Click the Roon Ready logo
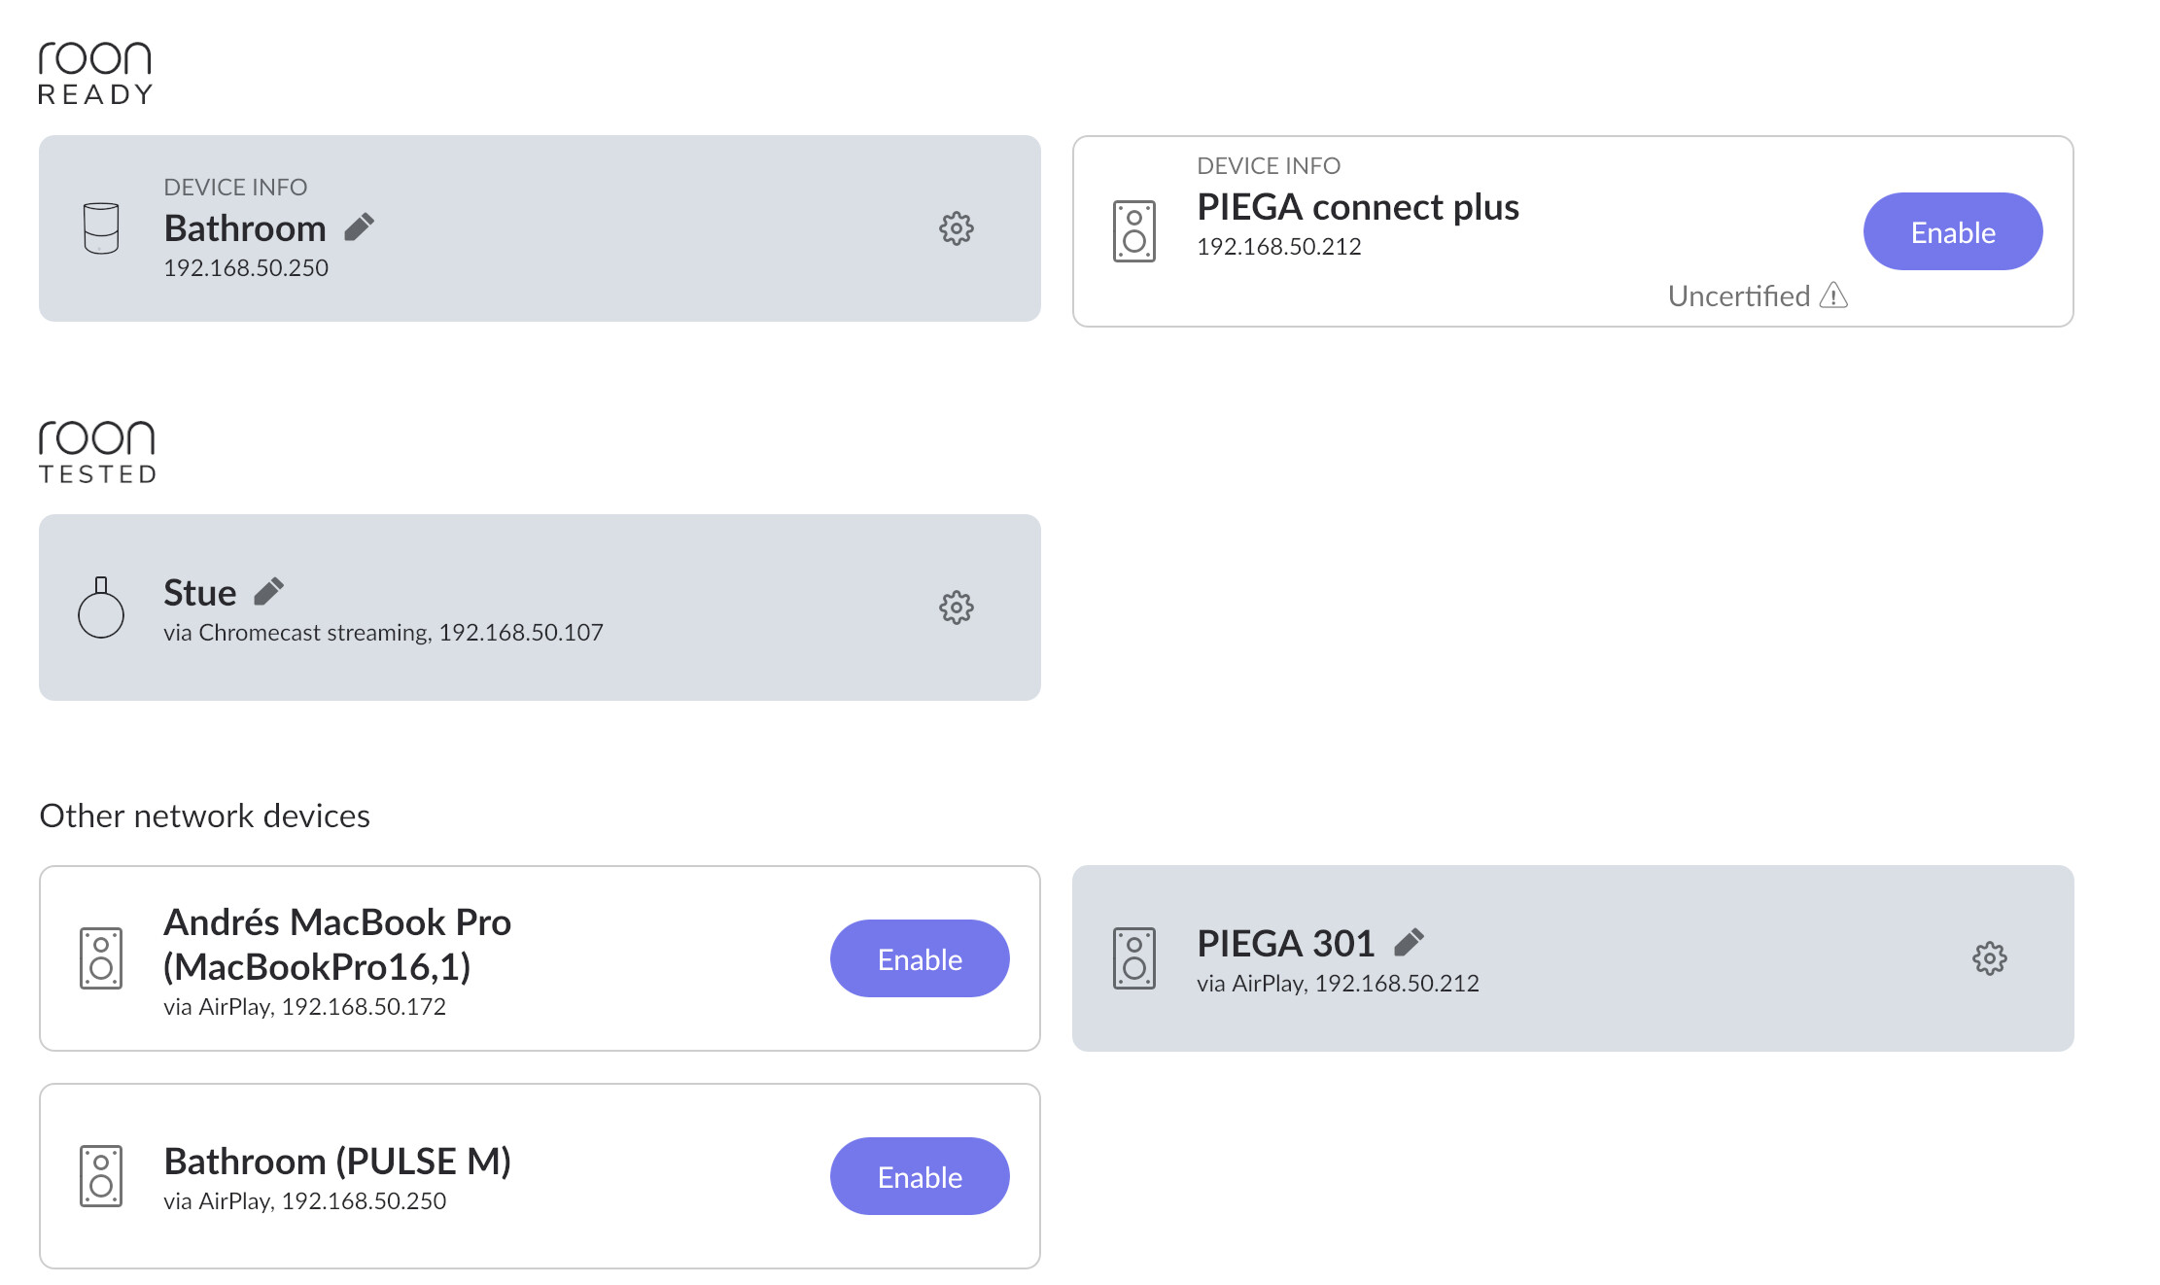Image resolution: width=2160 pixels, height=1285 pixels. tap(95, 73)
